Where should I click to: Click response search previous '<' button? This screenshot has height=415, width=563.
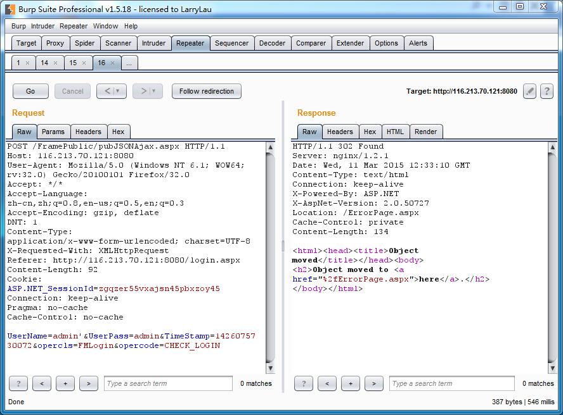coord(327,383)
